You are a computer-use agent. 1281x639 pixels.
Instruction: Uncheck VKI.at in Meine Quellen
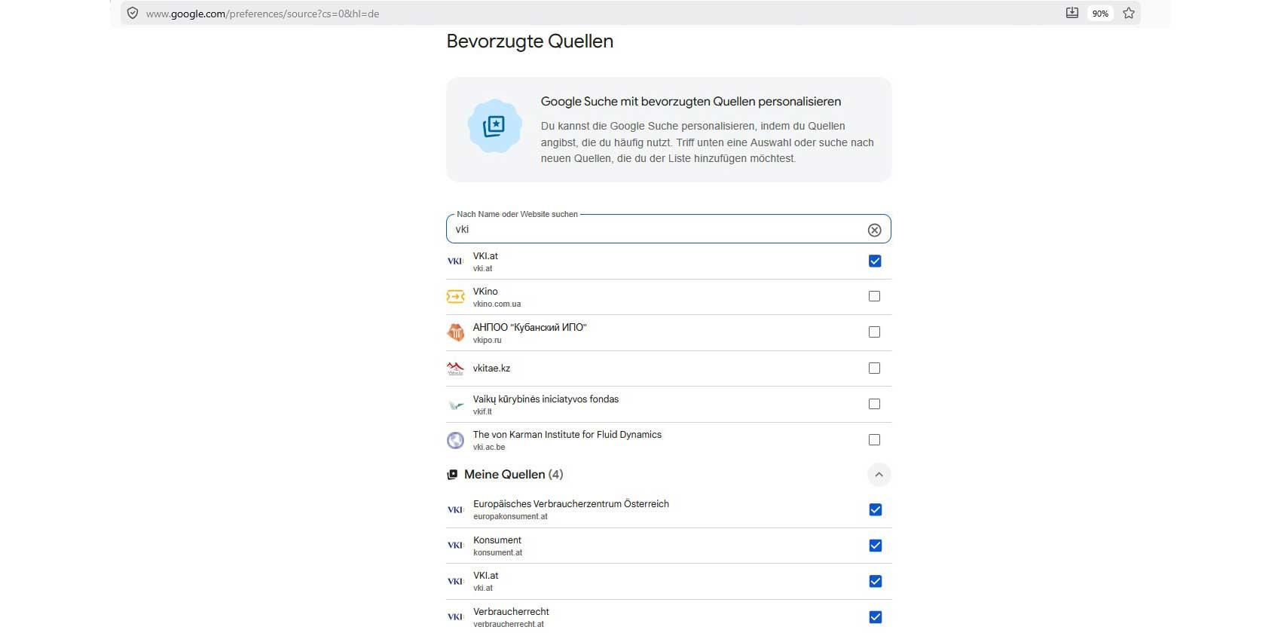tap(875, 581)
